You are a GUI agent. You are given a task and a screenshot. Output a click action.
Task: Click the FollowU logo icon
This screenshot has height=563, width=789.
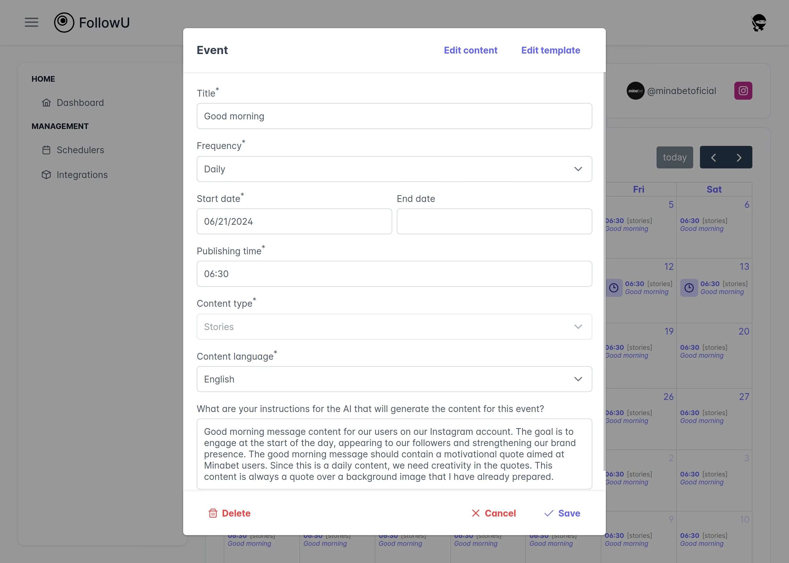click(64, 23)
